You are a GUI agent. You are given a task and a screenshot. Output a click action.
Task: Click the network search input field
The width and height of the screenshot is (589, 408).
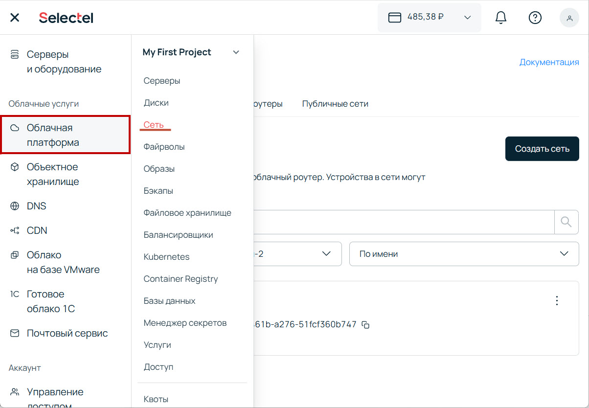[401, 222]
